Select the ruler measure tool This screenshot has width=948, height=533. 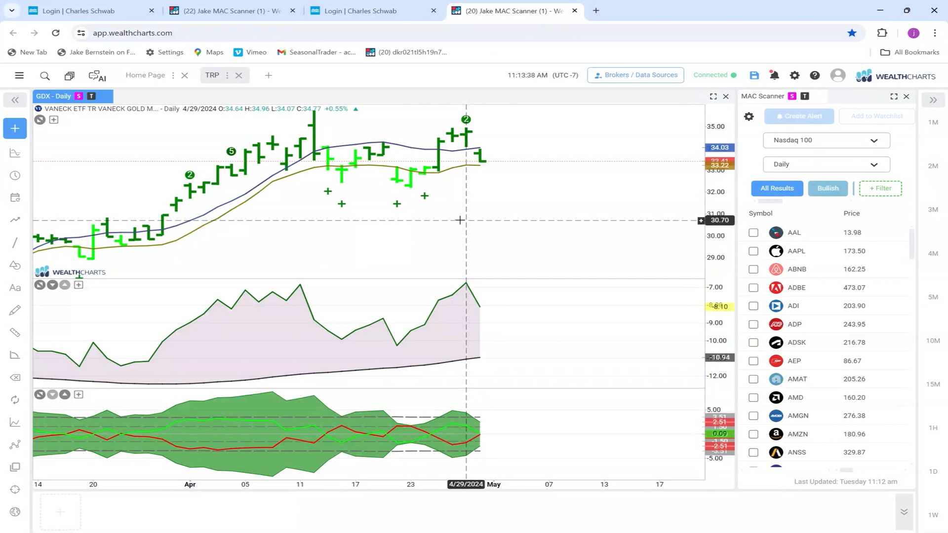point(15,333)
